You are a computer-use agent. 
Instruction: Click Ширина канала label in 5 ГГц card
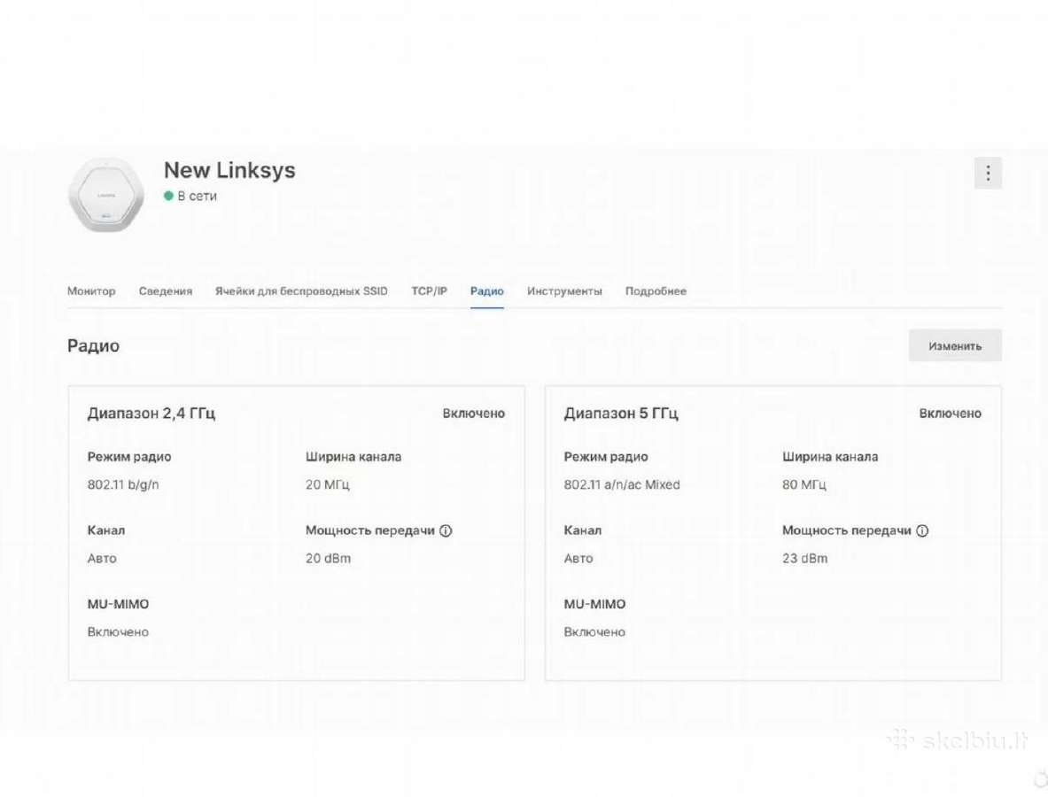[830, 457]
